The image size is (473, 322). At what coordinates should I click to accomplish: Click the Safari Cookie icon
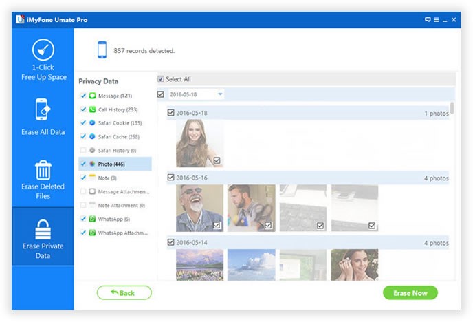tap(92, 123)
